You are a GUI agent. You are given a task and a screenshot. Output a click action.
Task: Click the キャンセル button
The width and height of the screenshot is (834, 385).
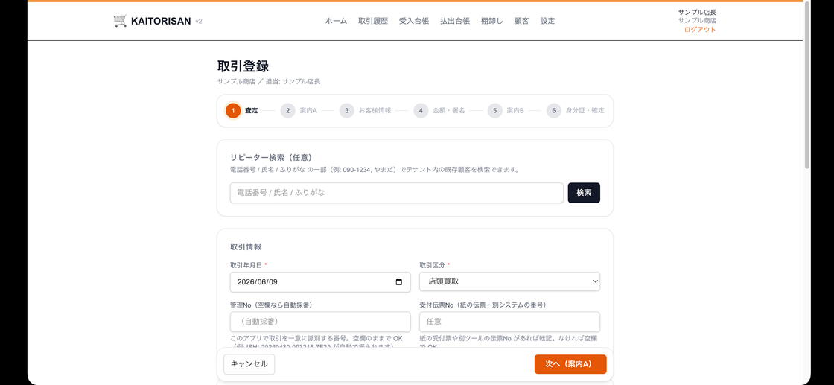249,364
